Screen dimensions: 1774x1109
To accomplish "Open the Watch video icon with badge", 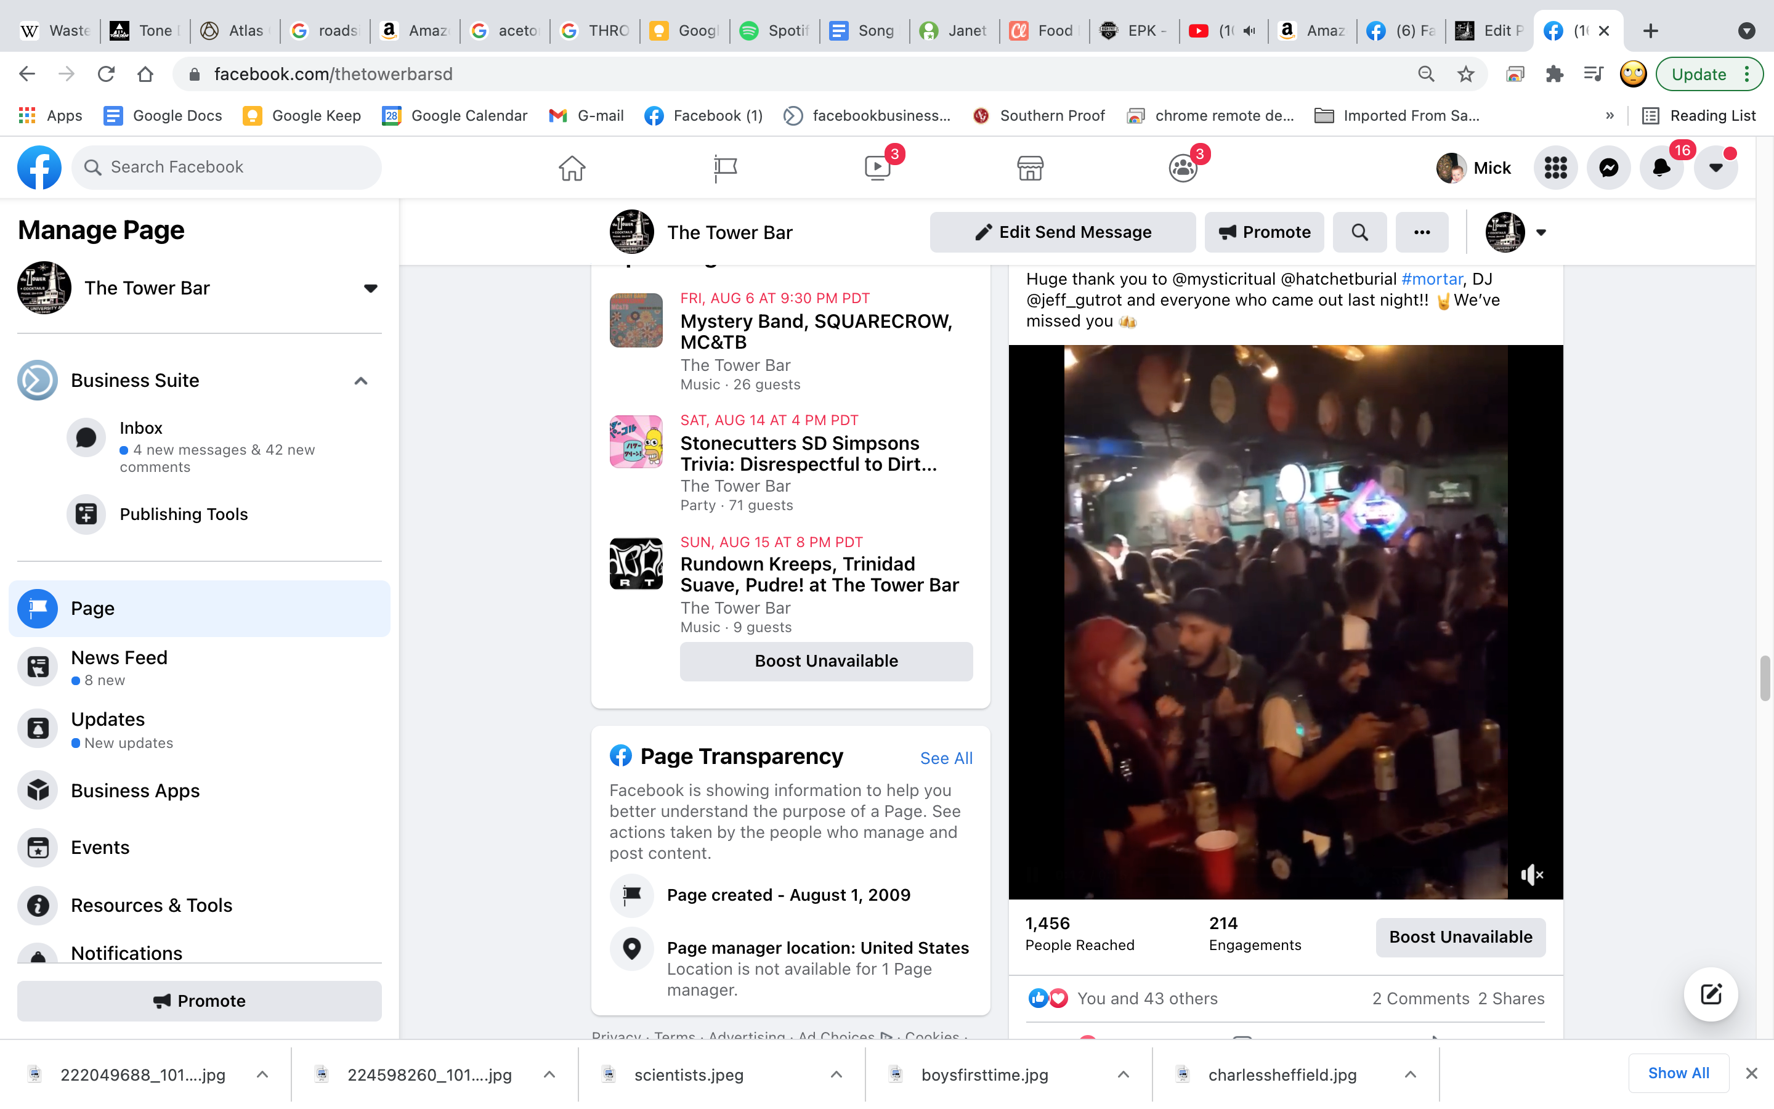I will point(878,168).
